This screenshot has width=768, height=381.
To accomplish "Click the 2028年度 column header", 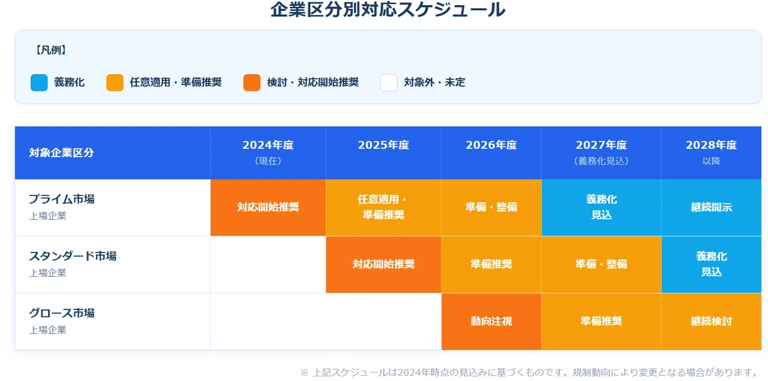I will pyautogui.click(x=712, y=153).
